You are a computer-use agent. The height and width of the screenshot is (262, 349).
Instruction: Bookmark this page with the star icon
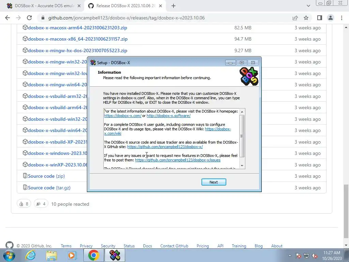(306, 18)
